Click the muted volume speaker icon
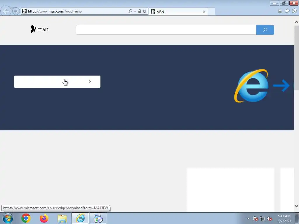Image resolution: width=299 pixels, height=224 pixels. (x=270, y=218)
